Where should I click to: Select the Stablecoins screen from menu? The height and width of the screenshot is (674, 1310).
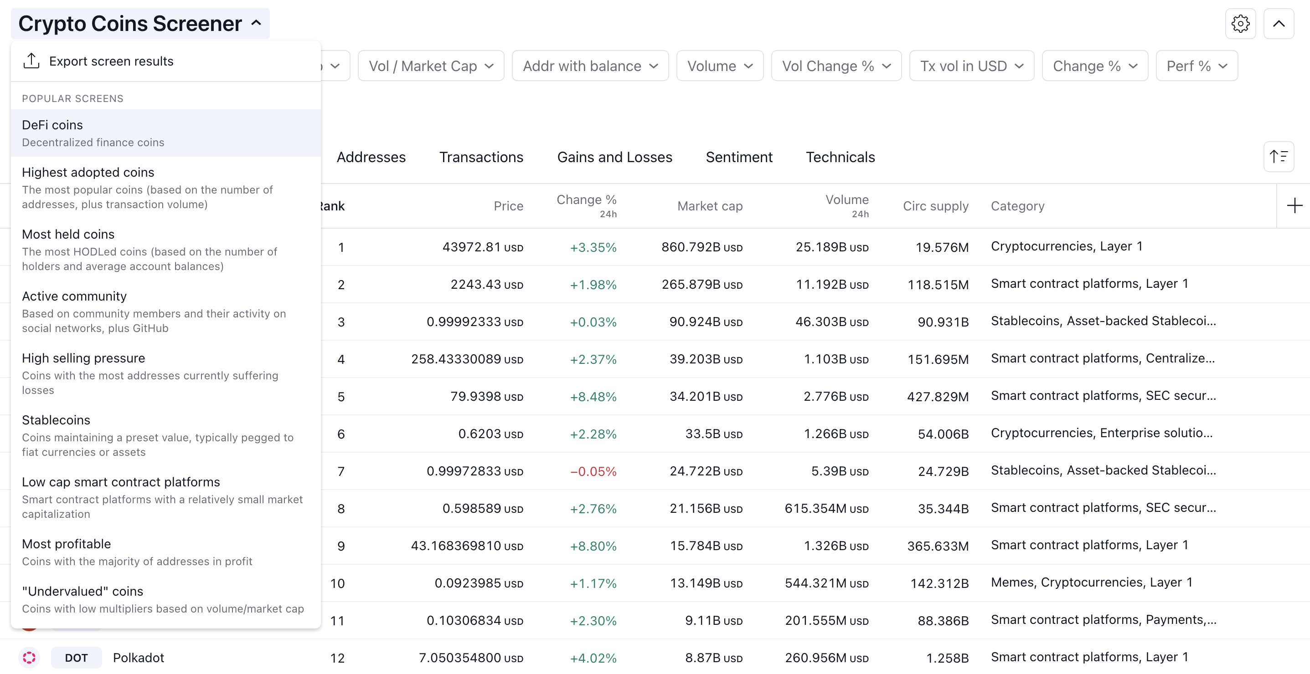(x=56, y=420)
